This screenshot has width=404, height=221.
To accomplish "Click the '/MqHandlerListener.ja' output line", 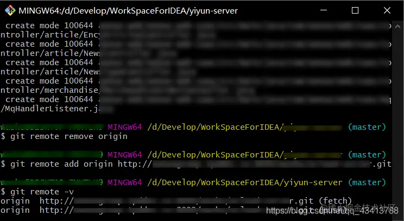I will click(x=56, y=109).
